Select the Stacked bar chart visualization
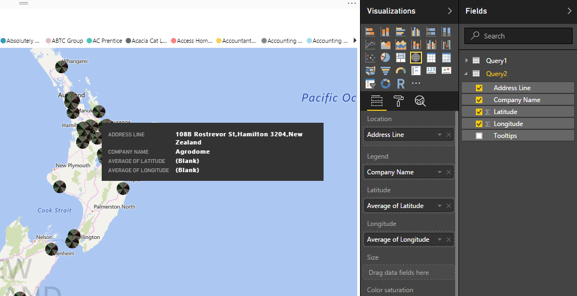 pos(370,32)
